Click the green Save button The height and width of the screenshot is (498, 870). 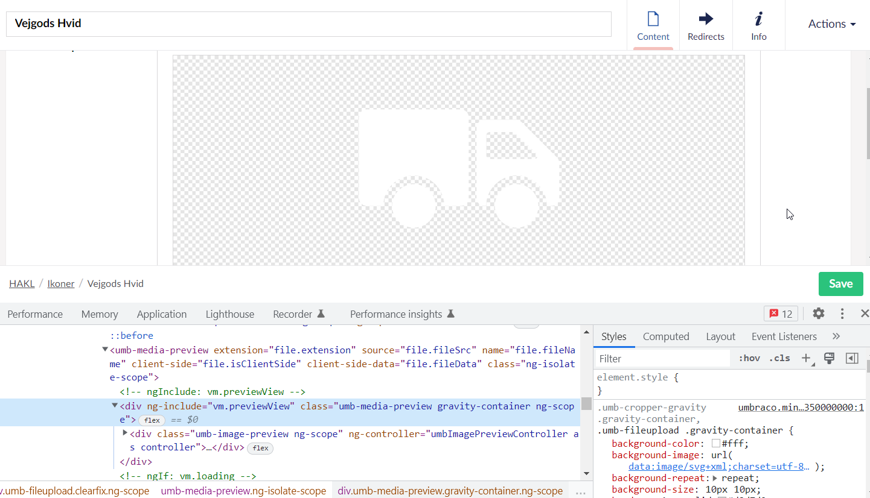(x=840, y=283)
